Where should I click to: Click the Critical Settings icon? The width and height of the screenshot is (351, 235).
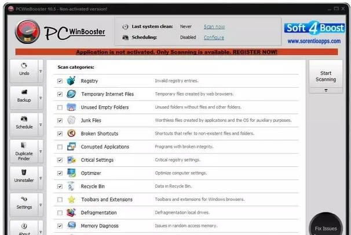pos(71,160)
